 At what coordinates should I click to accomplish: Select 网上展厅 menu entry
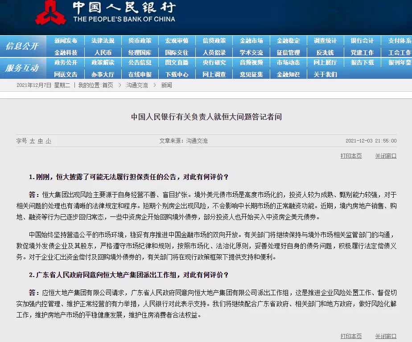pyautogui.click(x=325, y=62)
